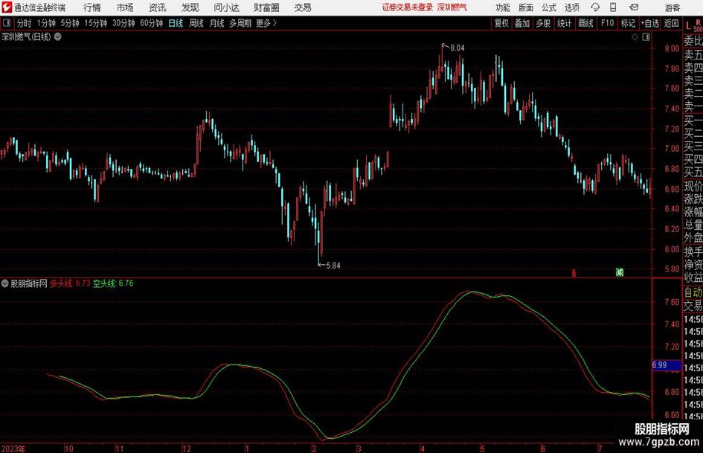Click the L label in the right panel
This screenshot has height=453, width=703.
click(x=688, y=26)
